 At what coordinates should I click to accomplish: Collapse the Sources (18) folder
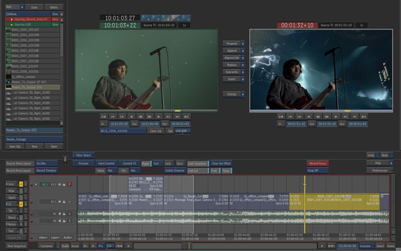click(11, 25)
